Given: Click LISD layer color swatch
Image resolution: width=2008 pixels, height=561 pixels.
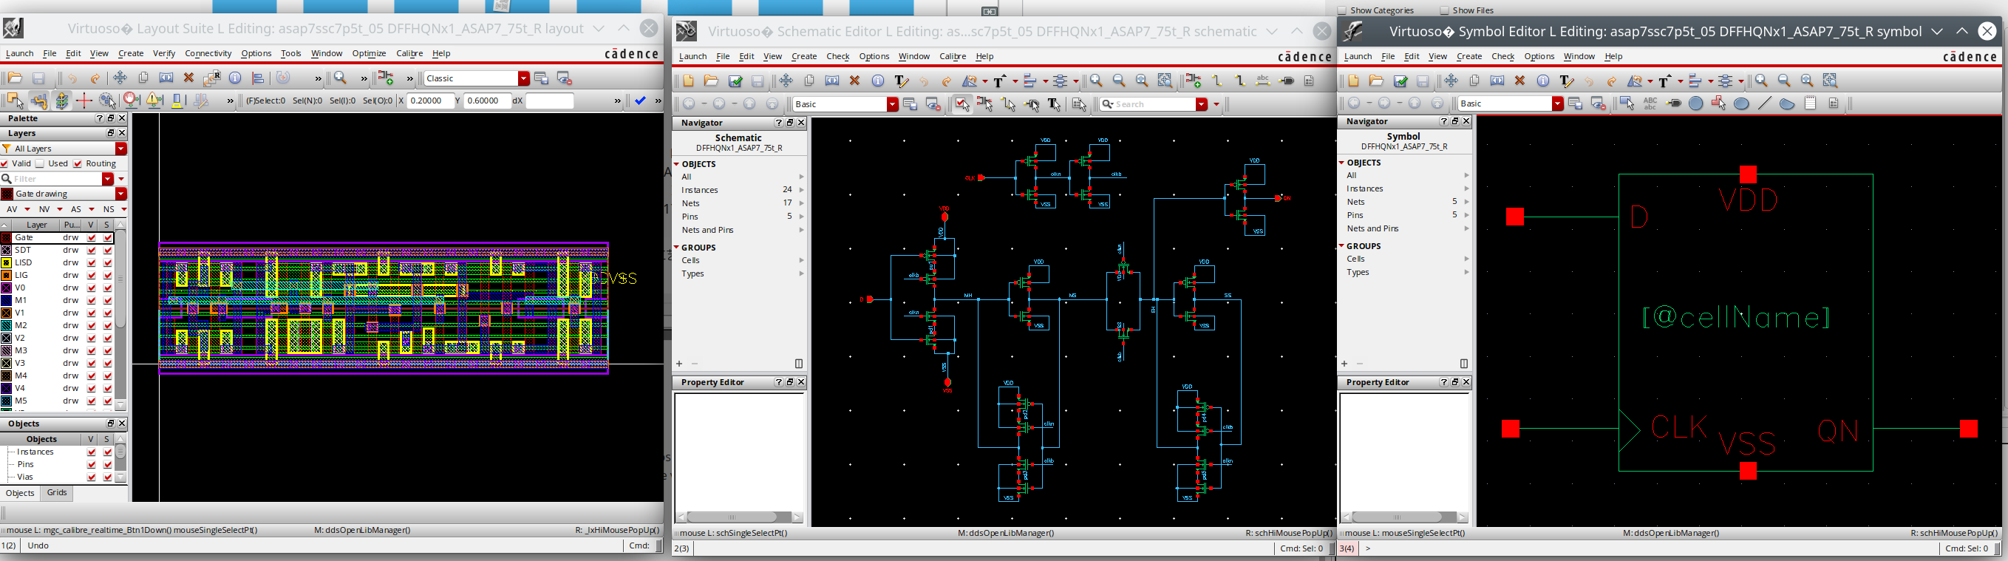Looking at the screenshot, I should coord(6,262).
